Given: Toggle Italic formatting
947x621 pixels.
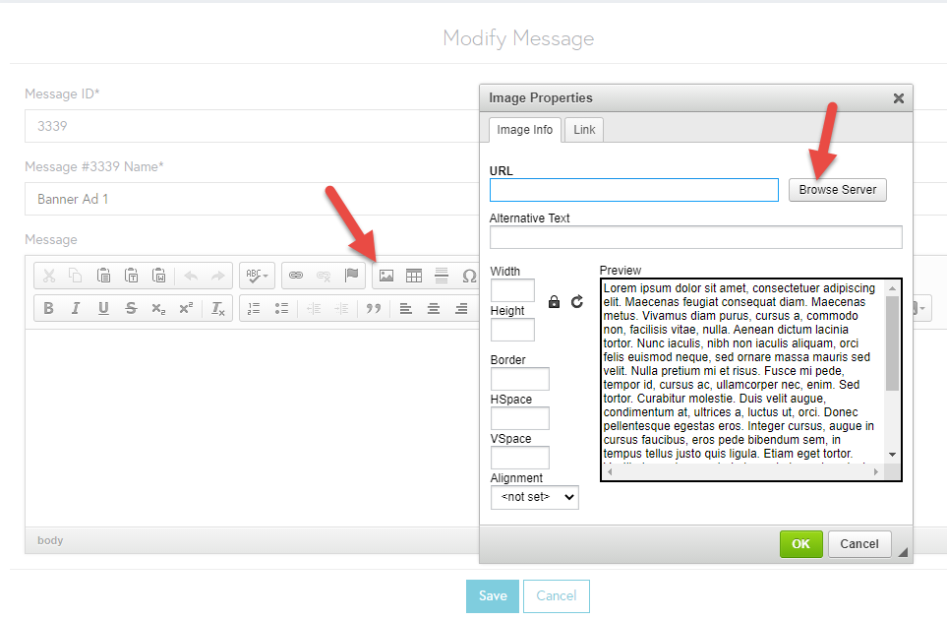Looking at the screenshot, I should (76, 308).
